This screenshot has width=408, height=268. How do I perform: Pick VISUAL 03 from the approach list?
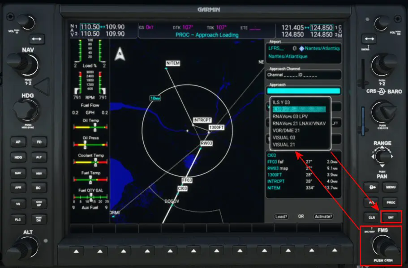point(283,137)
